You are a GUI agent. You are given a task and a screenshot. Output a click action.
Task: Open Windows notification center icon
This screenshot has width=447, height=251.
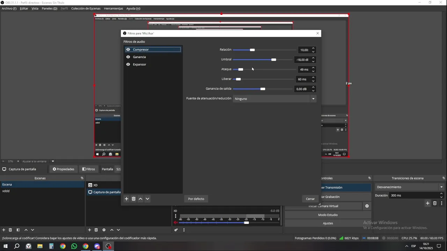coord(439,246)
